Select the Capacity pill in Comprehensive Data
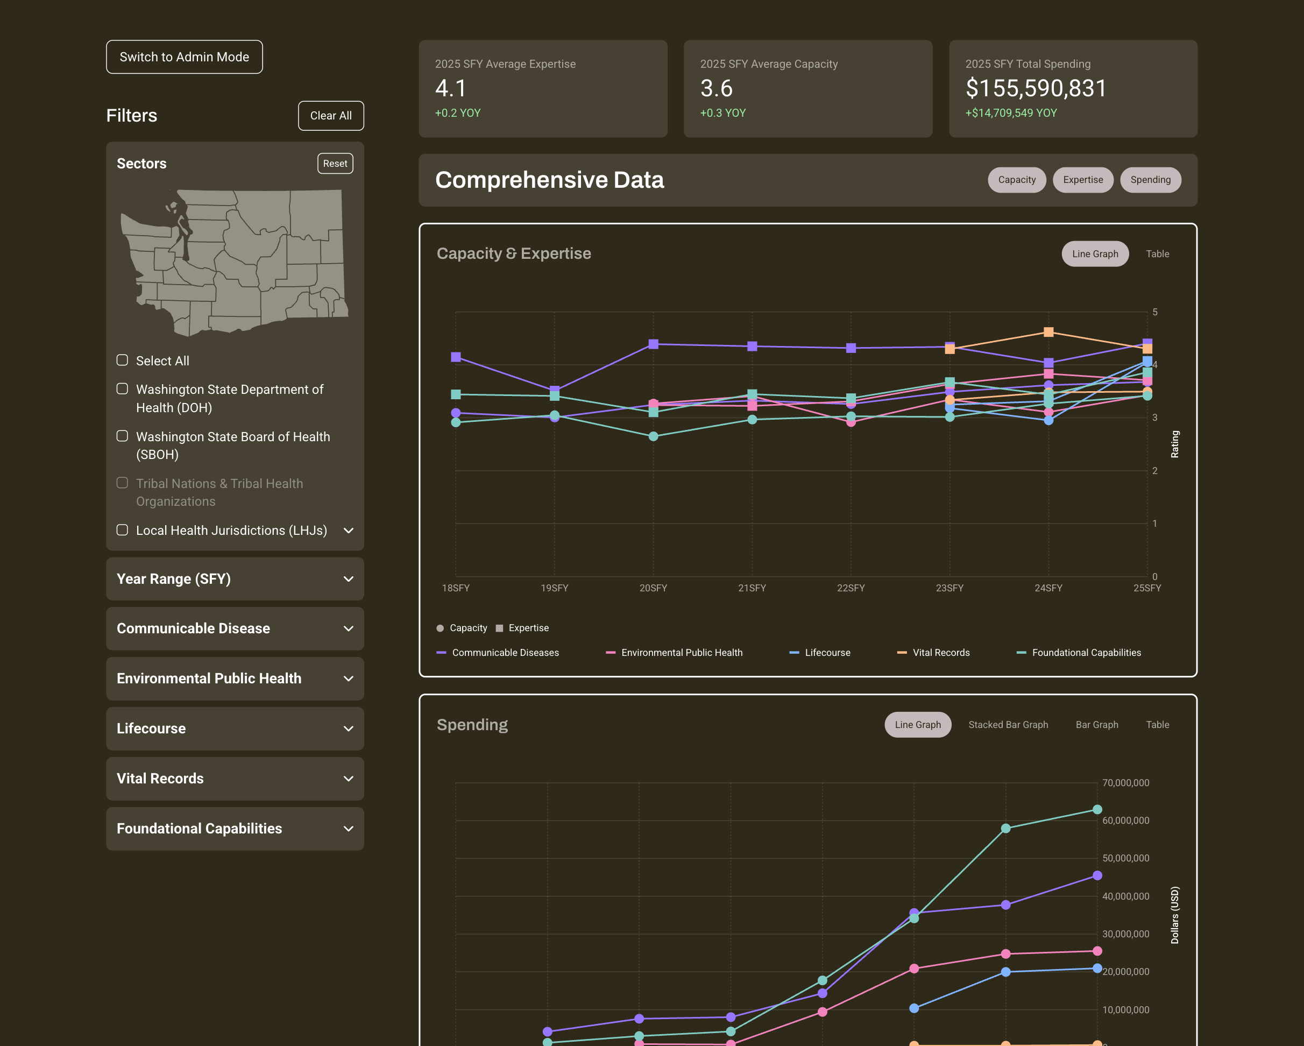This screenshot has height=1046, width=1304. [1016, 180]
